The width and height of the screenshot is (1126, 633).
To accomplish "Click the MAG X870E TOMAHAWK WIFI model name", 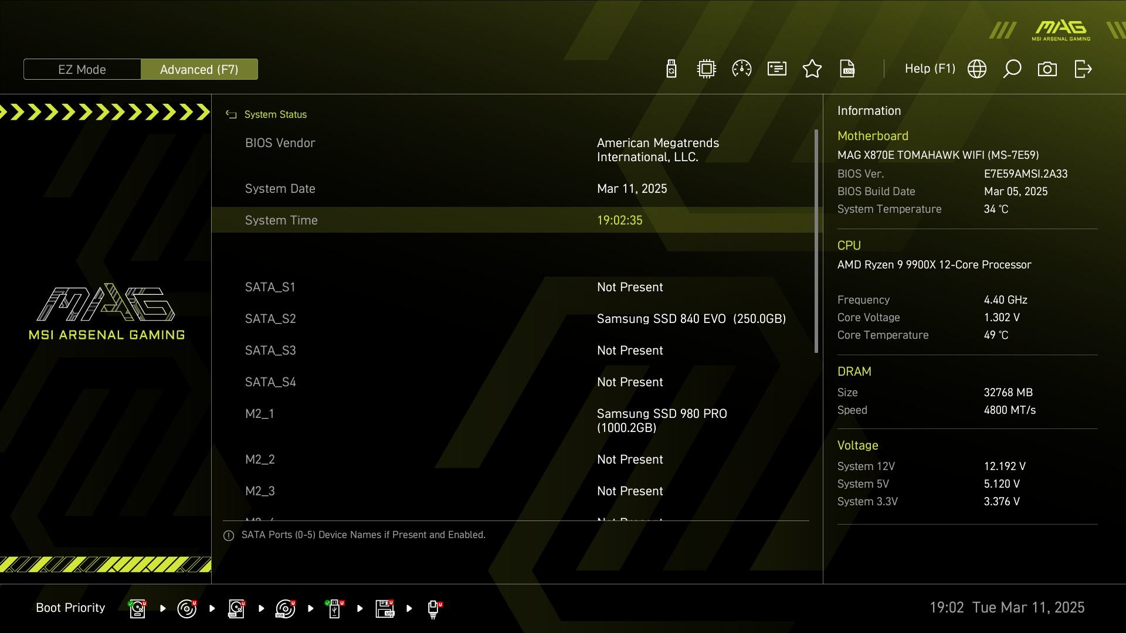I will pos(938,155).
